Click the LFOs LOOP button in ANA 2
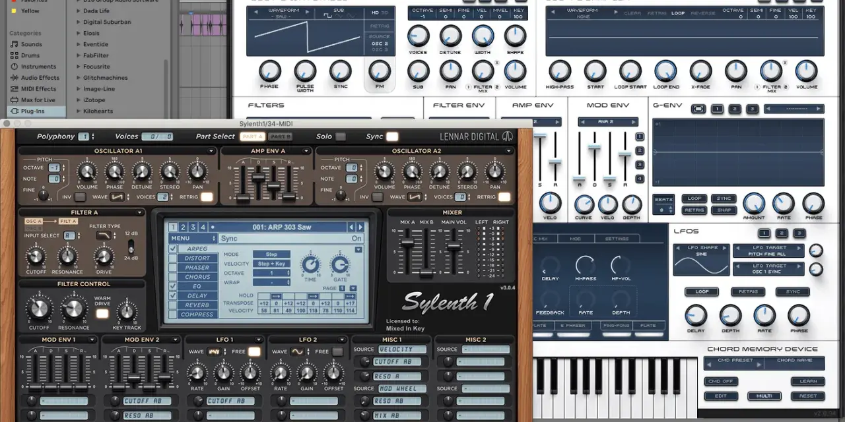 (x=702, y=291)
